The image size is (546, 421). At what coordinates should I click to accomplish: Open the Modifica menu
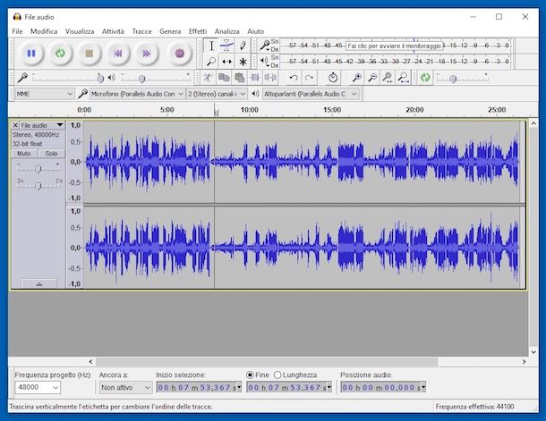(44, 31)
